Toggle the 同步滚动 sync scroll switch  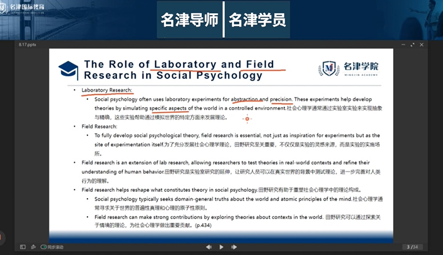click(44, 247)
